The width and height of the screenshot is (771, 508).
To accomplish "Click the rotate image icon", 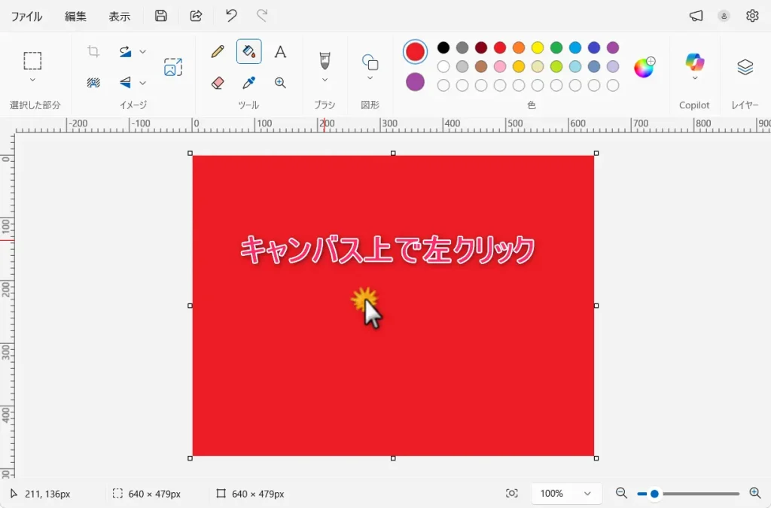I will click(126, 51).
